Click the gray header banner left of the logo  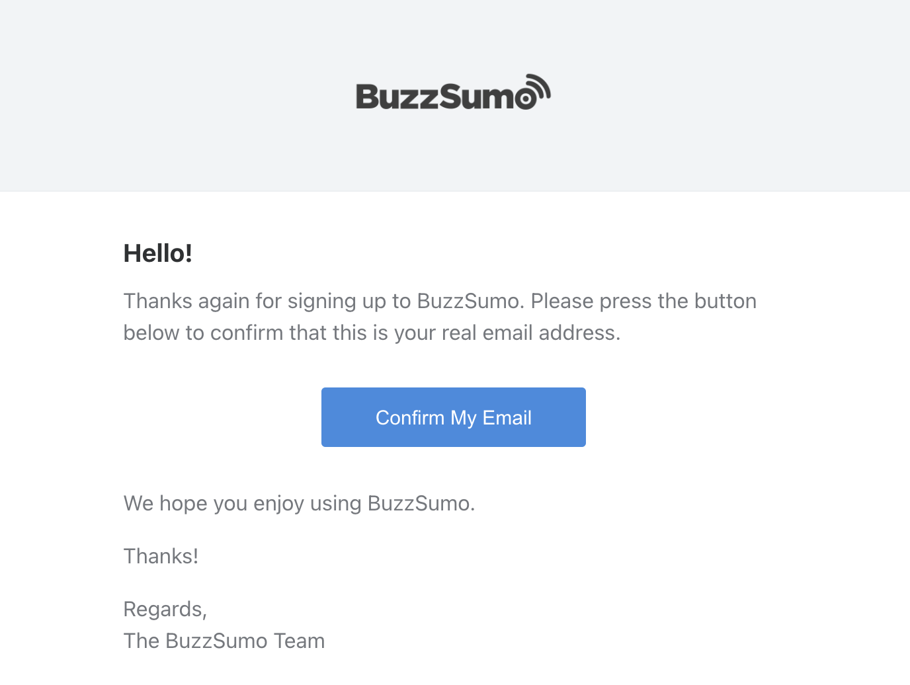coord(179,96)
